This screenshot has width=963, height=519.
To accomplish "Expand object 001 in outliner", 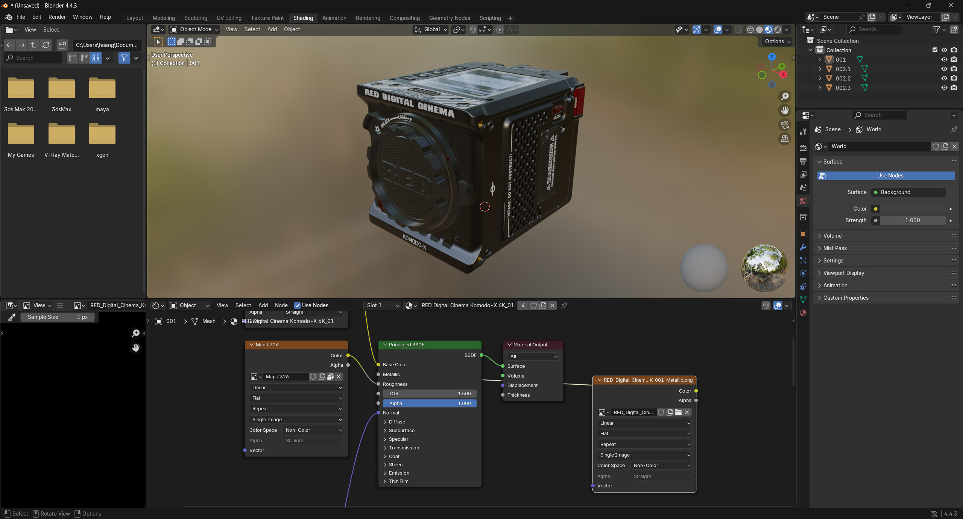I will click(820, 59).
